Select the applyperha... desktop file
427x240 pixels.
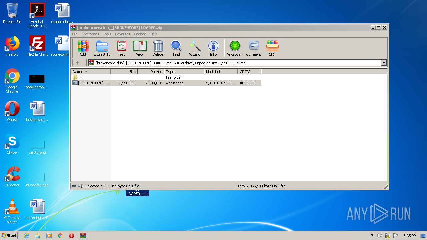tap(37, 82)
